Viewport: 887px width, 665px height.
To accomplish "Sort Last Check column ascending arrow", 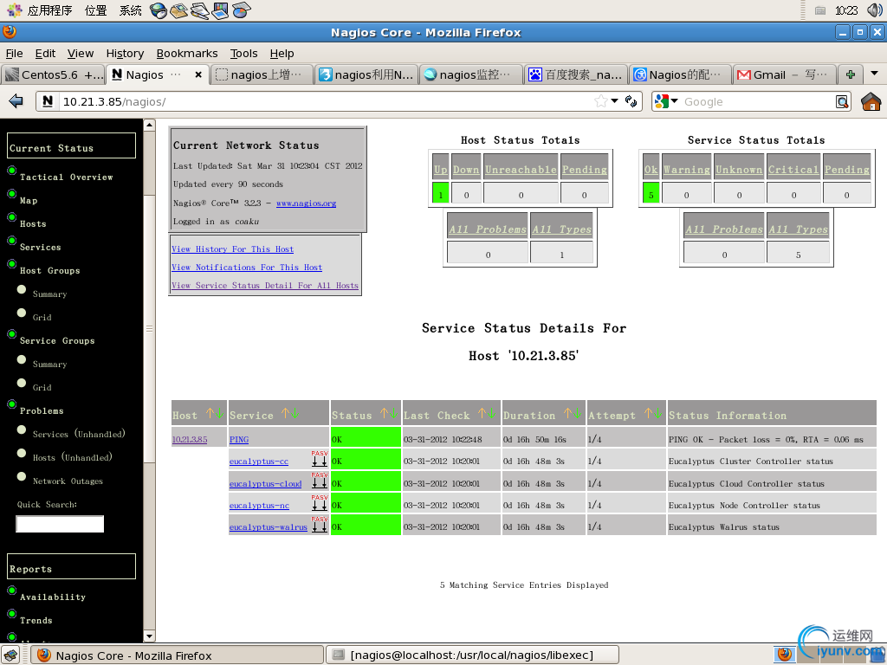I will click(x=482, y=414).
